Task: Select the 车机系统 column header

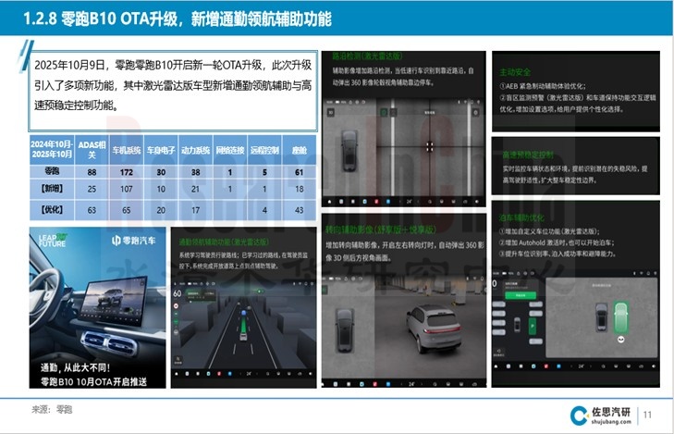Action: point(127,150)
